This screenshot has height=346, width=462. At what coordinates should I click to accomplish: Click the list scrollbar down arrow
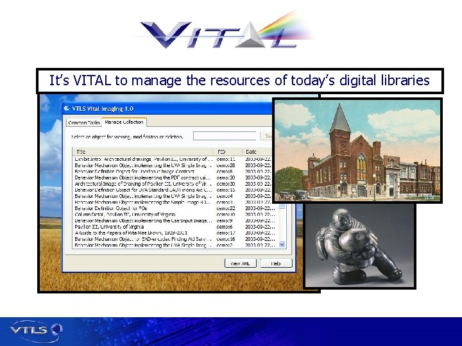pyautogui.click(x=282, y=244)
